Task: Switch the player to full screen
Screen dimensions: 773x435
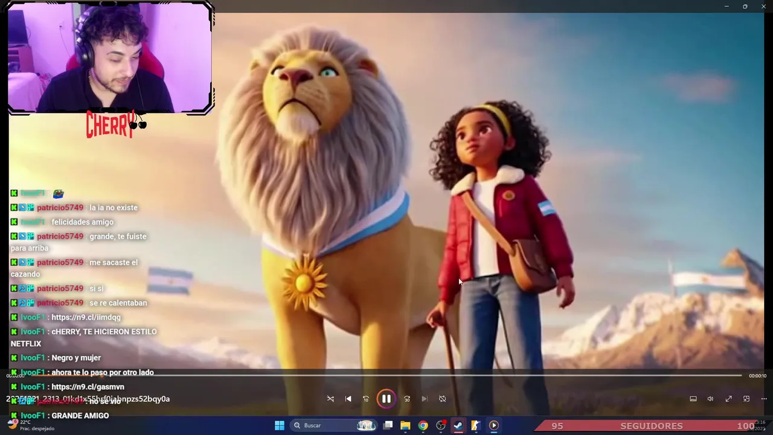Action: pyautogui.click(x=729, y=399)
